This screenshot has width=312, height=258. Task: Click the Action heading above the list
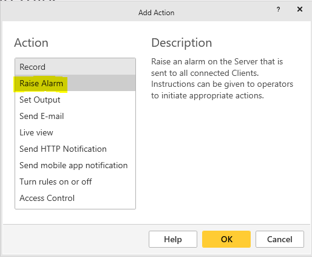click(31, 42)
